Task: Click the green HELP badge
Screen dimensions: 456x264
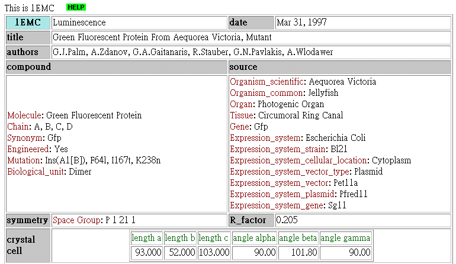Action: click(x=76, y=7)
